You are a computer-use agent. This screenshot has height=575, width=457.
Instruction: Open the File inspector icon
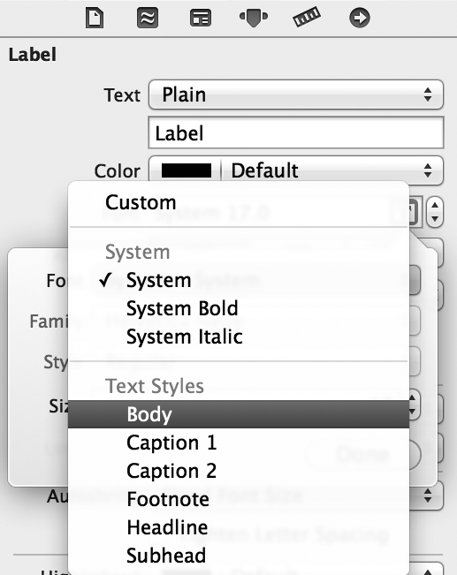95,18
